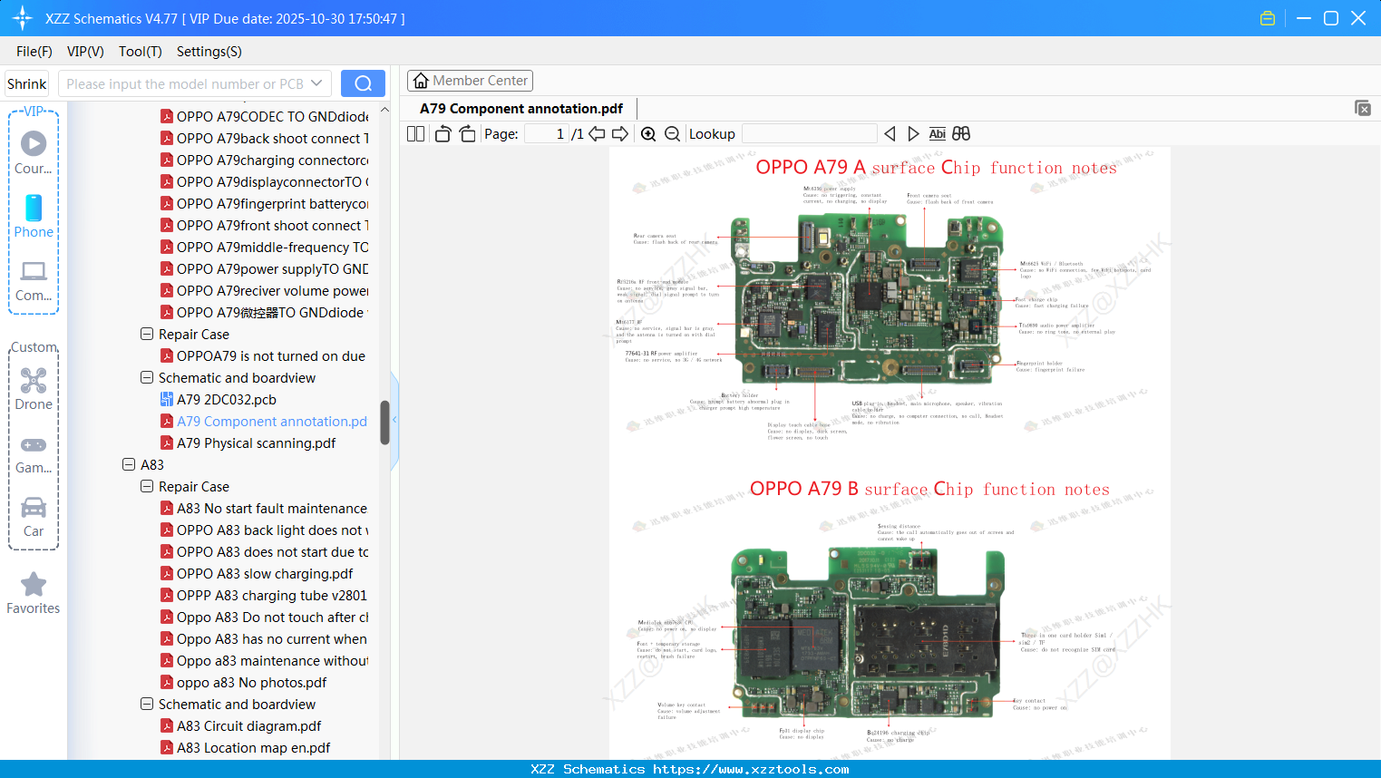
Task: Select the two-page view icon in PDF toolbar
Action: click(x=415, y=133)
